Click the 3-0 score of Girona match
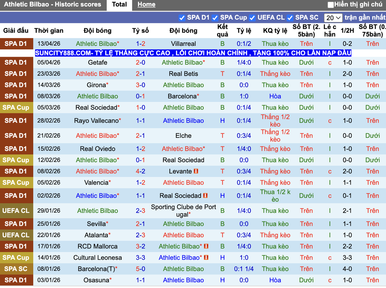386x288 pixels. [x=141, y=85]
